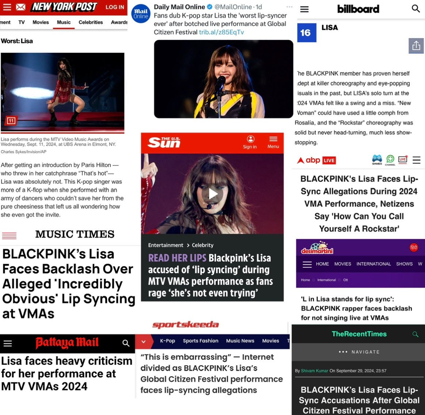Click the desimartini logo
This screenshot has height=415, width=425.
(x=317, y=248)
